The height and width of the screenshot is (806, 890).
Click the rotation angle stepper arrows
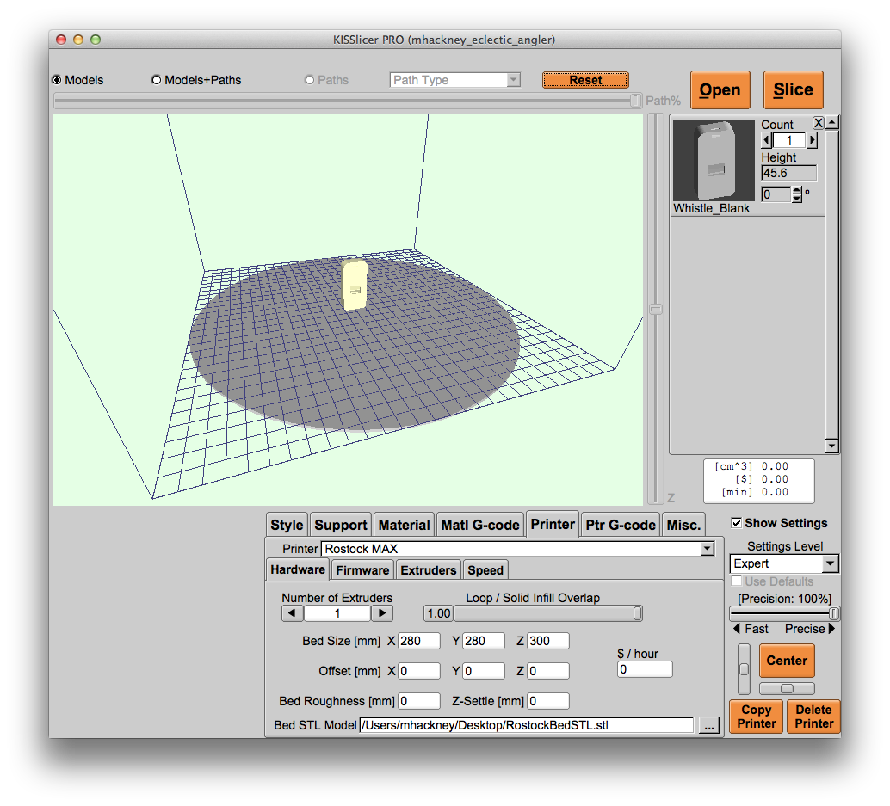[x=796, y=195]
